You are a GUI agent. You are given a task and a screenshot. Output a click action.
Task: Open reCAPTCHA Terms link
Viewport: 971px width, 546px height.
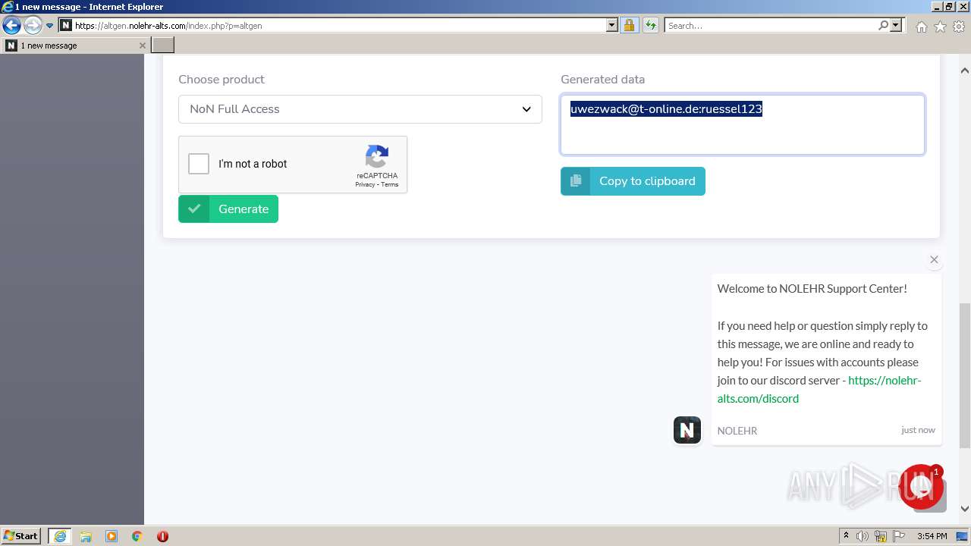coord(389,184)
